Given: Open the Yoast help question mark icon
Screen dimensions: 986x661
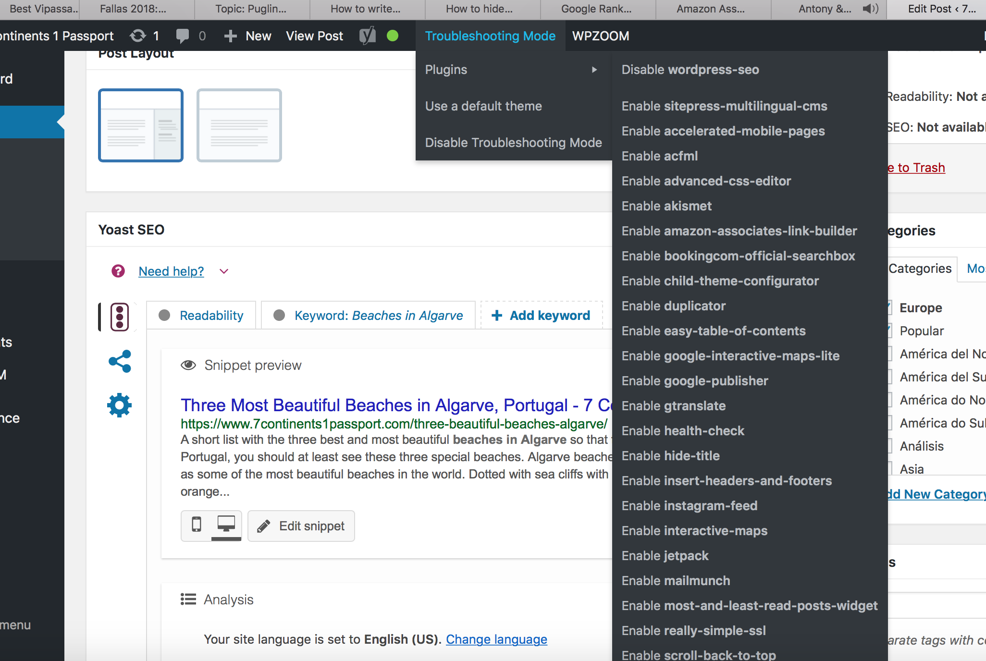Looking at the screenshot, I should [118, 271].
